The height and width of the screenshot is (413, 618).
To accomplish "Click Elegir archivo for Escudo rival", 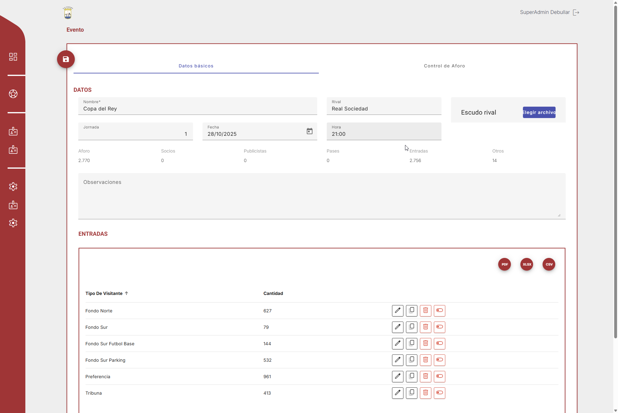I will pos(539,112).
